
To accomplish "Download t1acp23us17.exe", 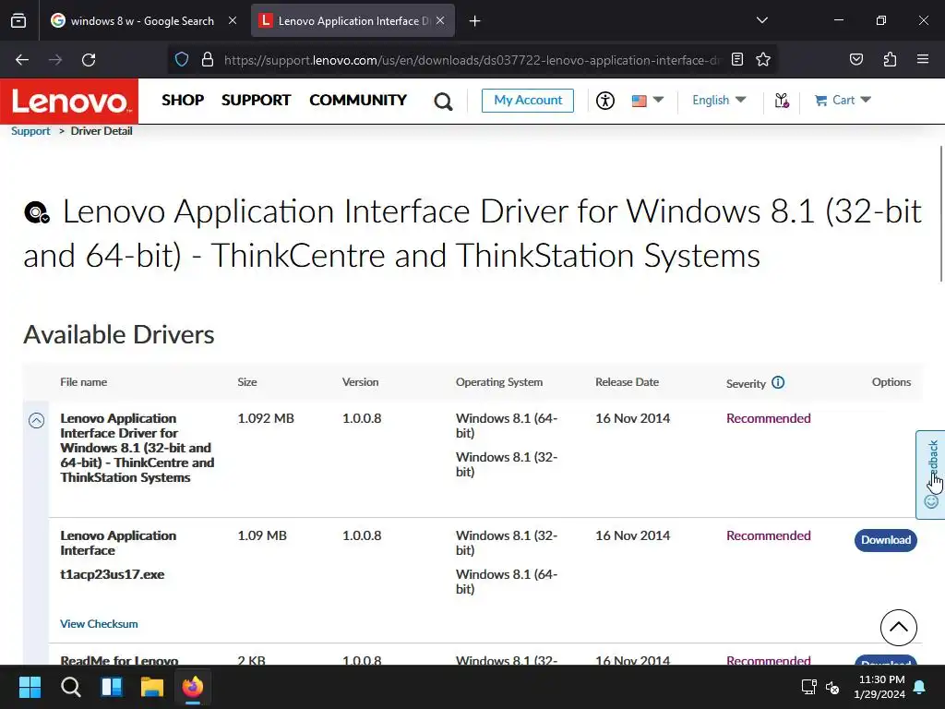I will pos(885,539).
